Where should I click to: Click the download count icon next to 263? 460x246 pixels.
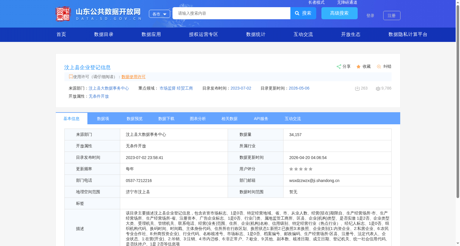[x=357, y=88]
